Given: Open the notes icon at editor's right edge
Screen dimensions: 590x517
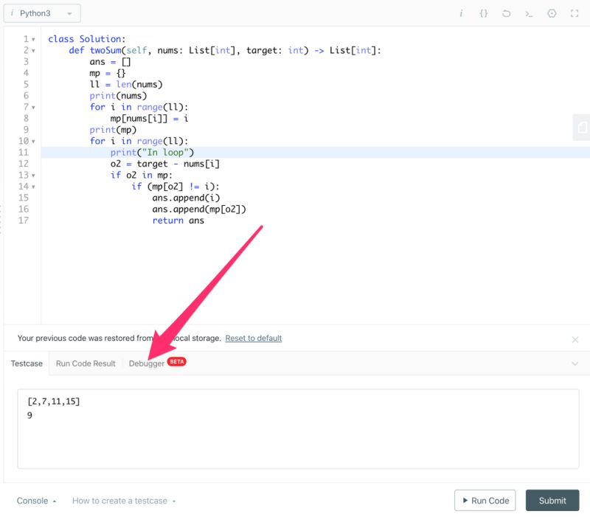Looking at the screenshot, I should pyautogui.click(x=582, y=127).
